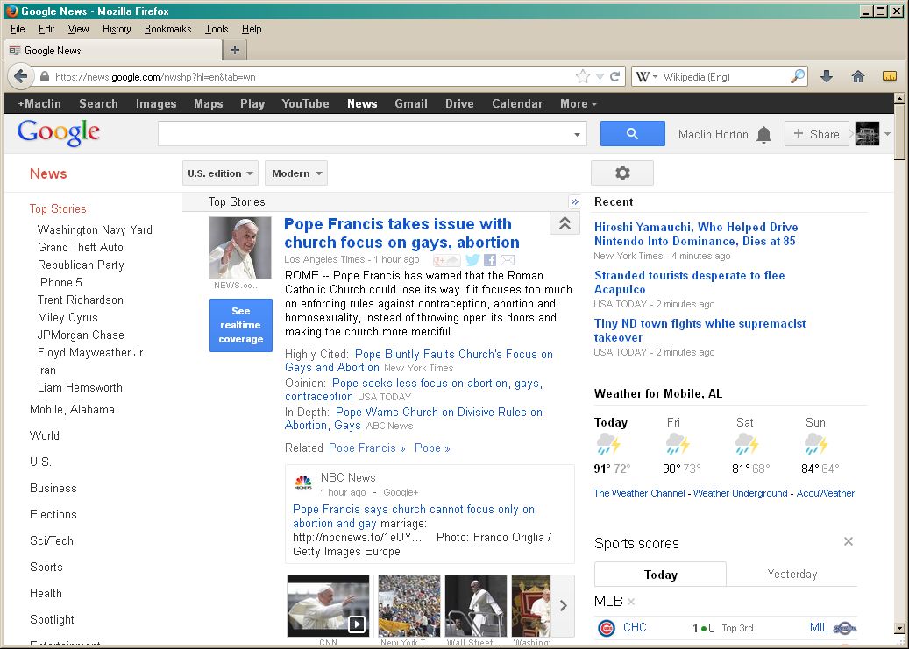Open the Bookmarks menu

coord(167,29)
